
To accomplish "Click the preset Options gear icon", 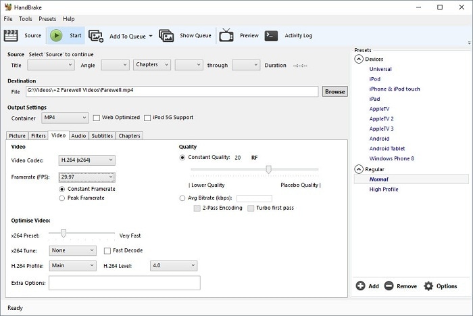I will coord(428,286).
